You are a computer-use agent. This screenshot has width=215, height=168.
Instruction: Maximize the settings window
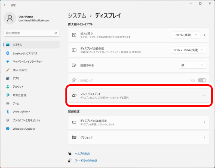pos(200,3)
